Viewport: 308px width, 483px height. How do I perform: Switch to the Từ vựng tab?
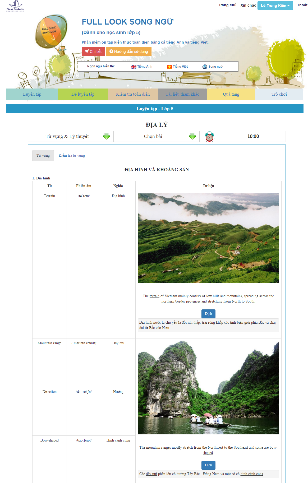tap(43, 156)
